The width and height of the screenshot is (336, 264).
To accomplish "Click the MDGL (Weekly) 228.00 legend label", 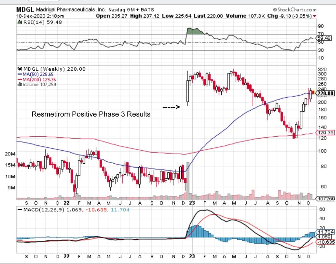I will tap(54, 69).
